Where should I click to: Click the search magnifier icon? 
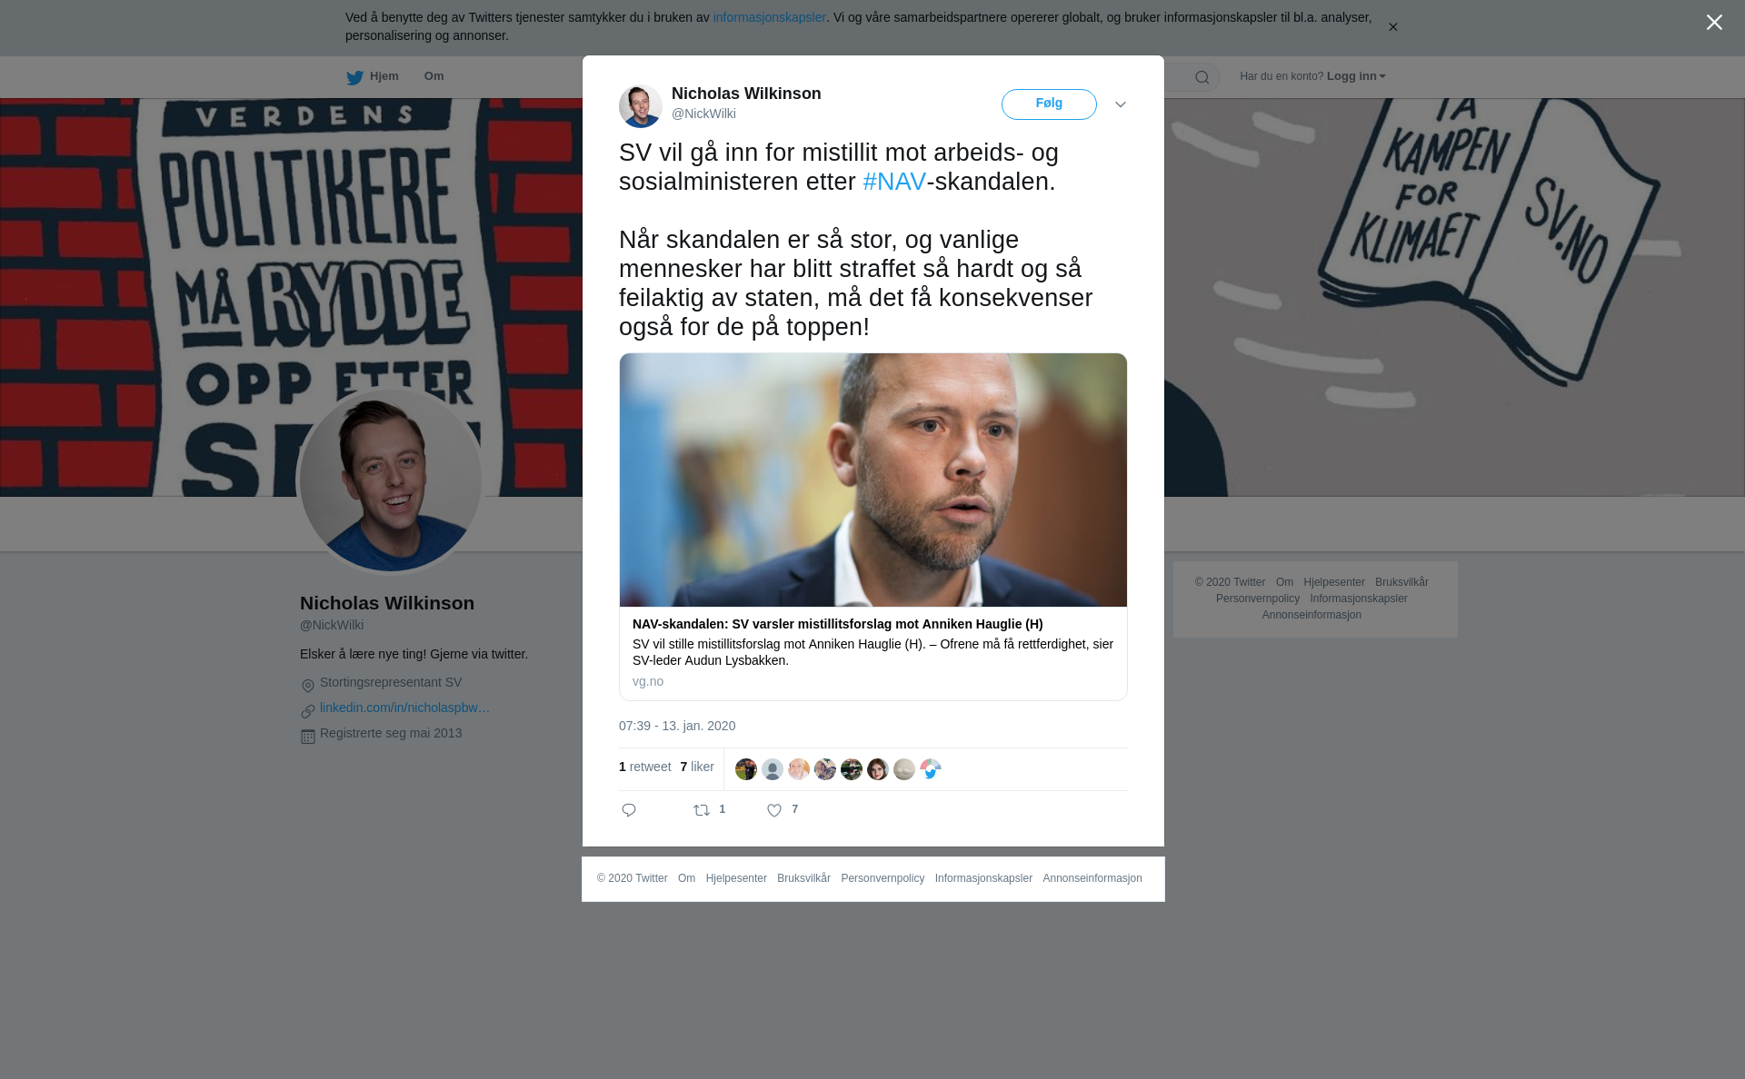click(x=1202, y=77)
